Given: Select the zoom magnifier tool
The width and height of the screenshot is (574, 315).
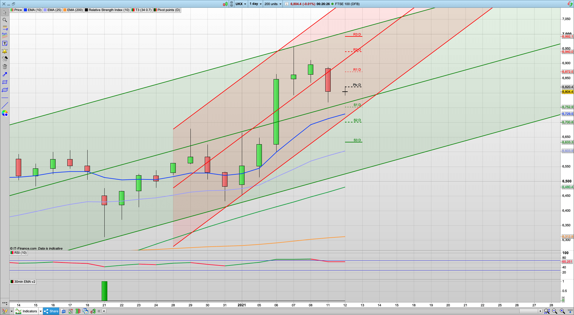Looking at the screenshot, I should (x=5, y=20).
